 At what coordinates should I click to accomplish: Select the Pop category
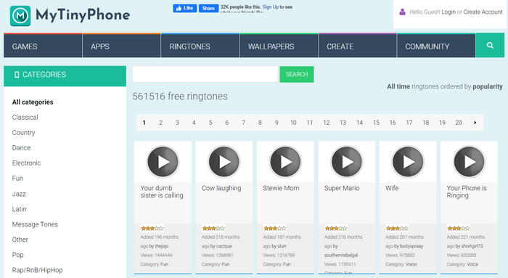click(18, 255)
